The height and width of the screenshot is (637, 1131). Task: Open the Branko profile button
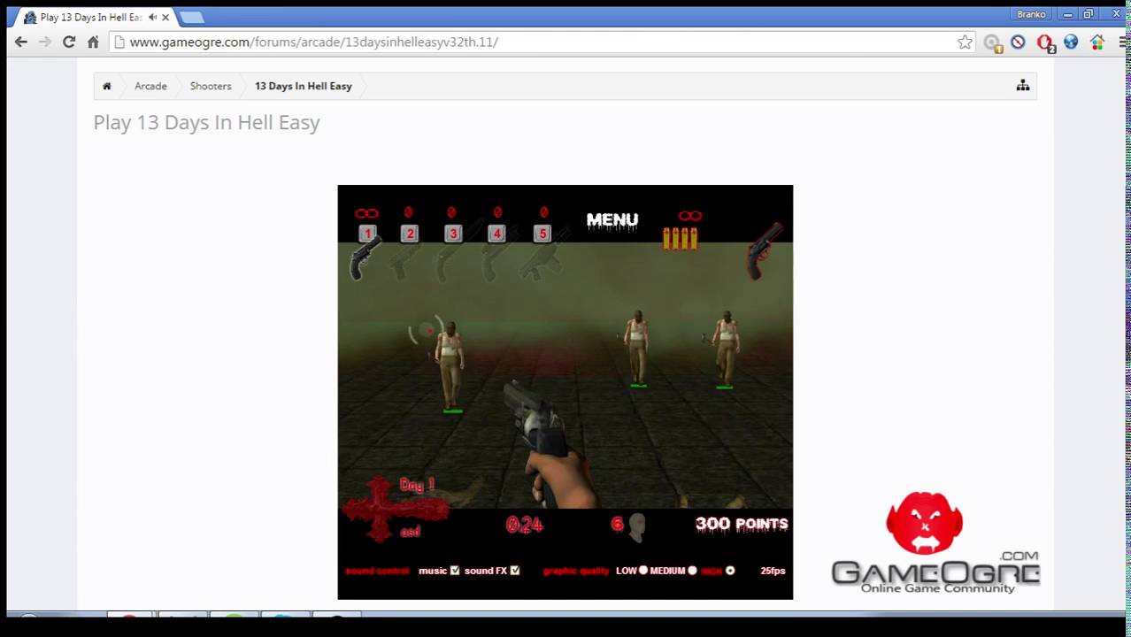(x=1032, y=14)
